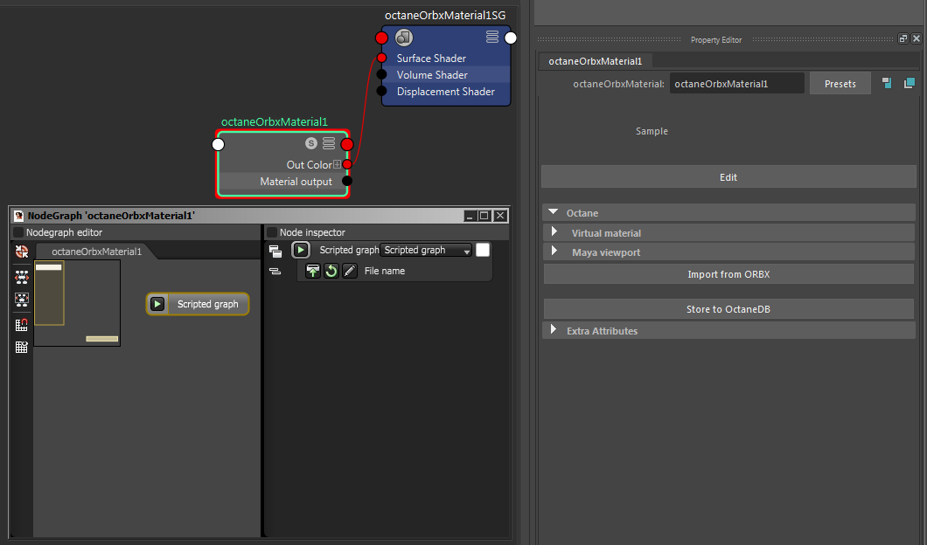The height and width of the screenshot is (545, 927).
Task: Click the Surface Shader attribute row
Action: 446,58
